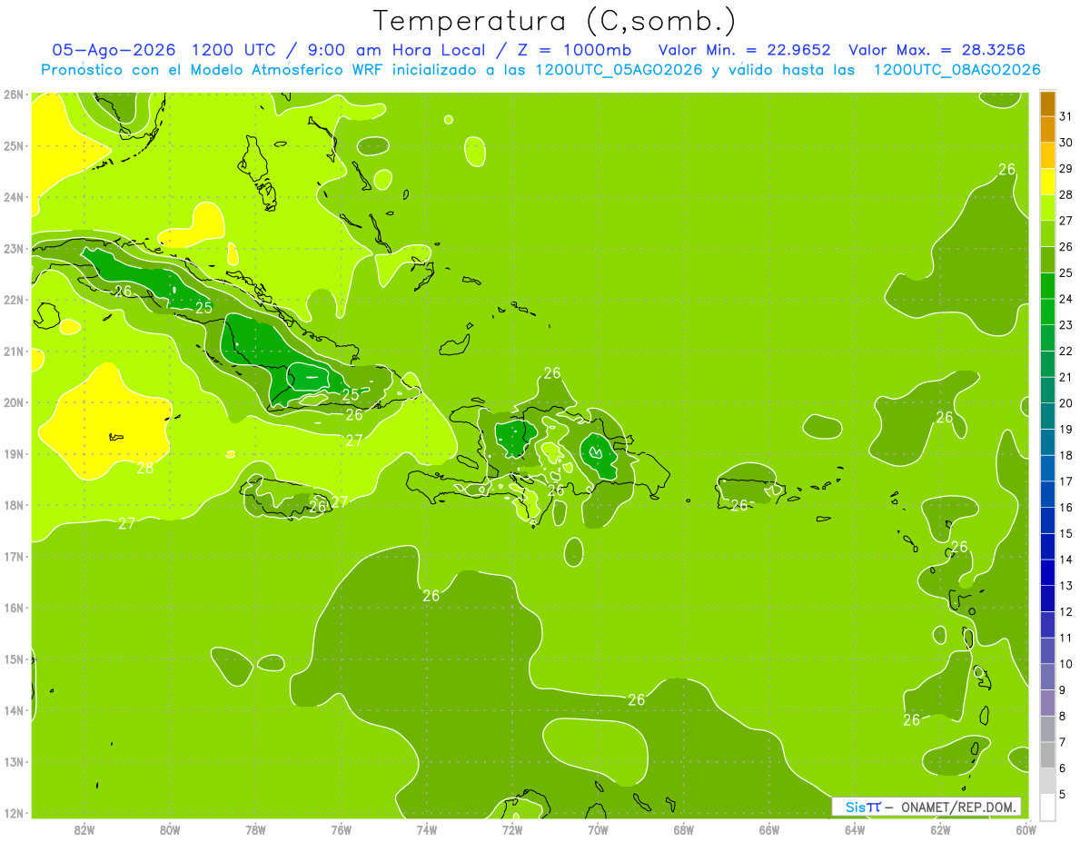Viewport: 1090px width, 842px height.
Task: Click the '18N' latitude label
Action: coord(13,505)
